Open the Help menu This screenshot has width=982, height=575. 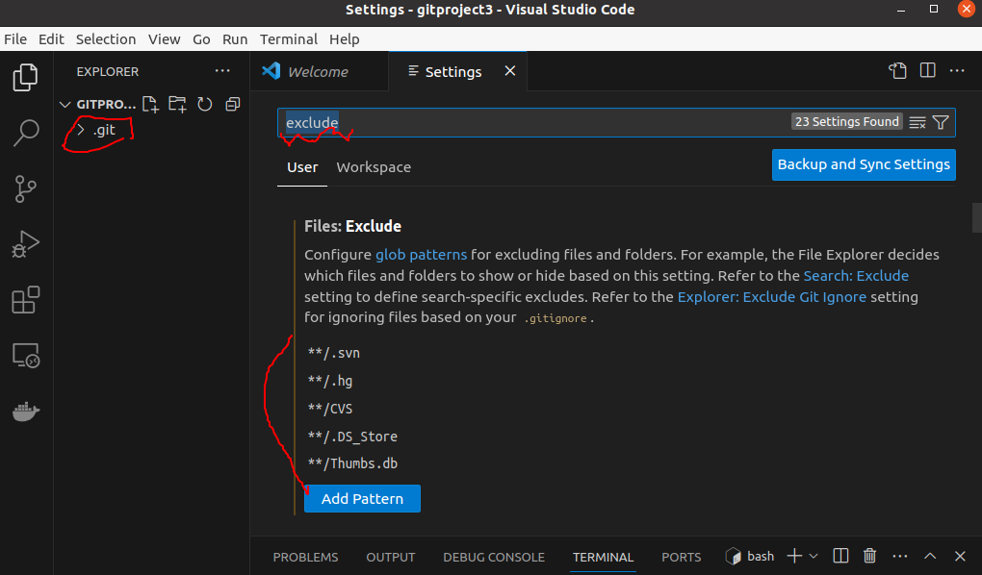pyautogui.click(x=345, y=38)
